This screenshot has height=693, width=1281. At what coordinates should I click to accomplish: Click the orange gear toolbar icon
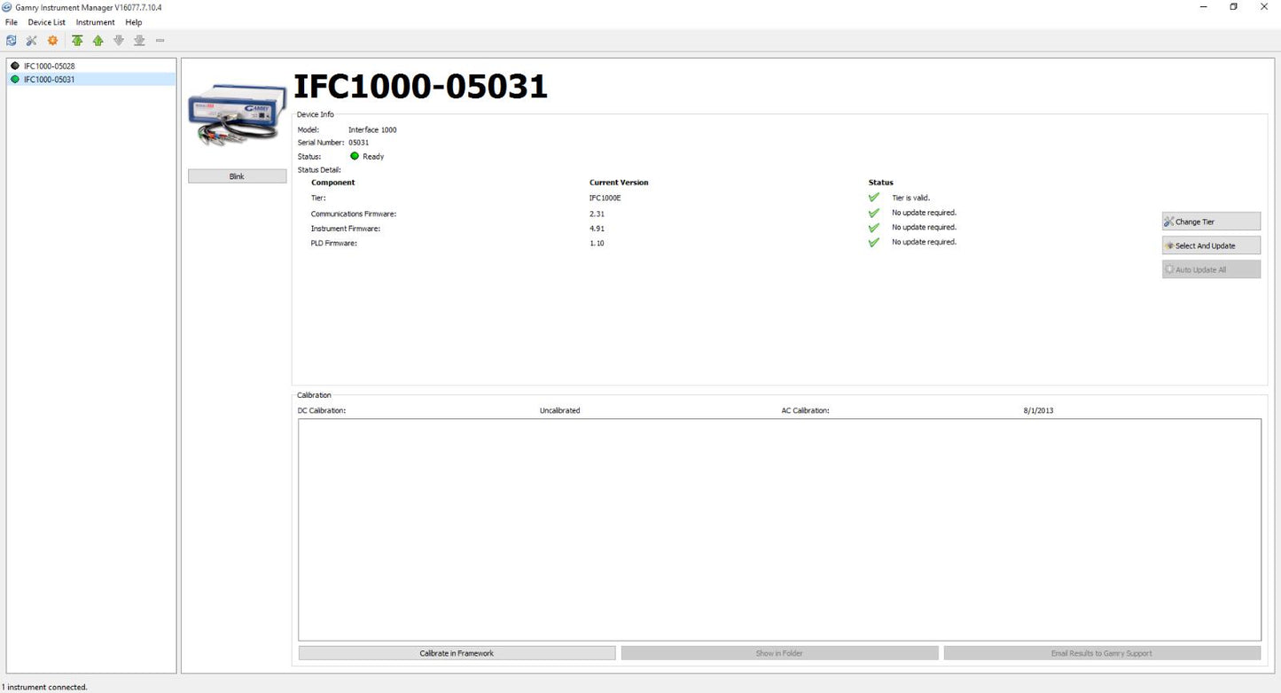pos(52,41)
